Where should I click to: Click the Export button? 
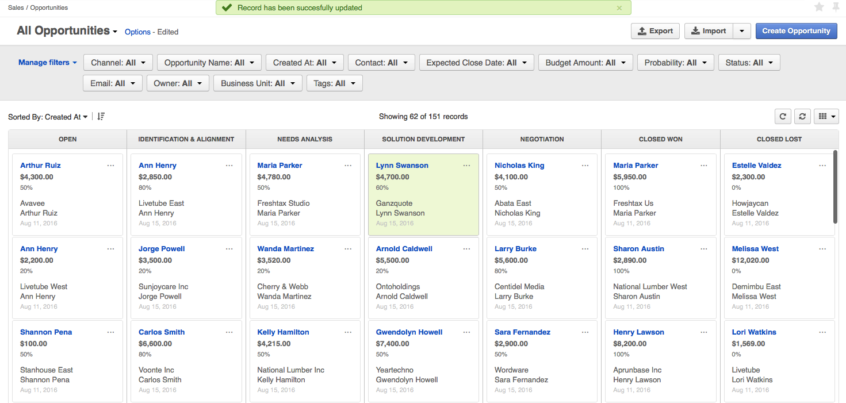[656, 31]
